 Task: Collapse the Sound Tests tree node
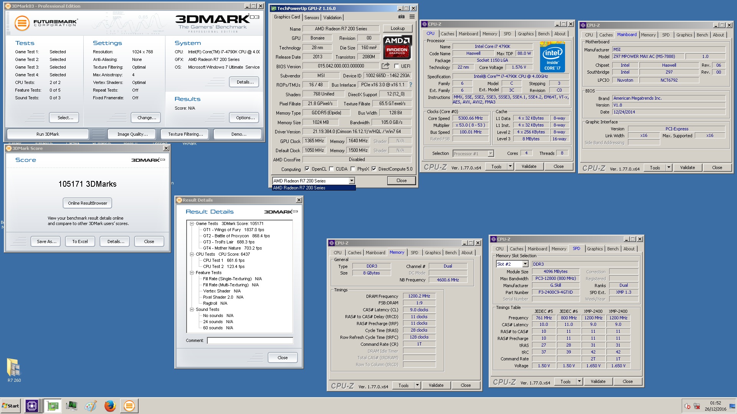tap(192, 309)
